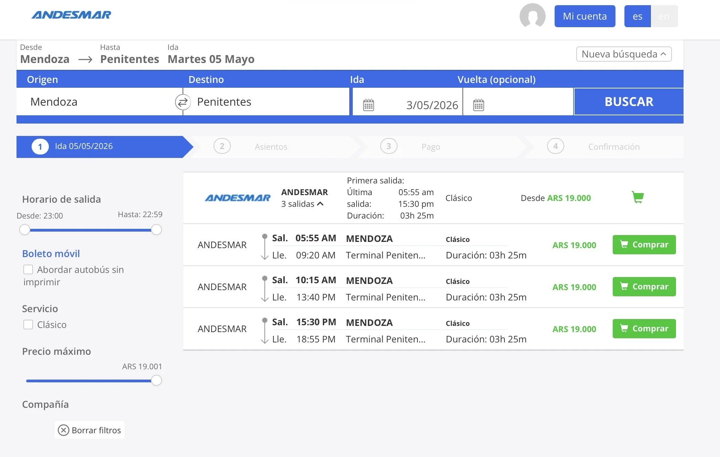Click the Andesmar logo in header
The image size is (720, 457).
(x=71, y=15)
